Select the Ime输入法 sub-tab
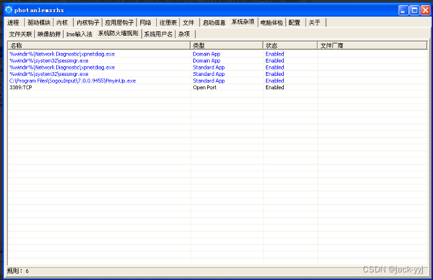This screenshot has width=433, height=280. (79, 34)
